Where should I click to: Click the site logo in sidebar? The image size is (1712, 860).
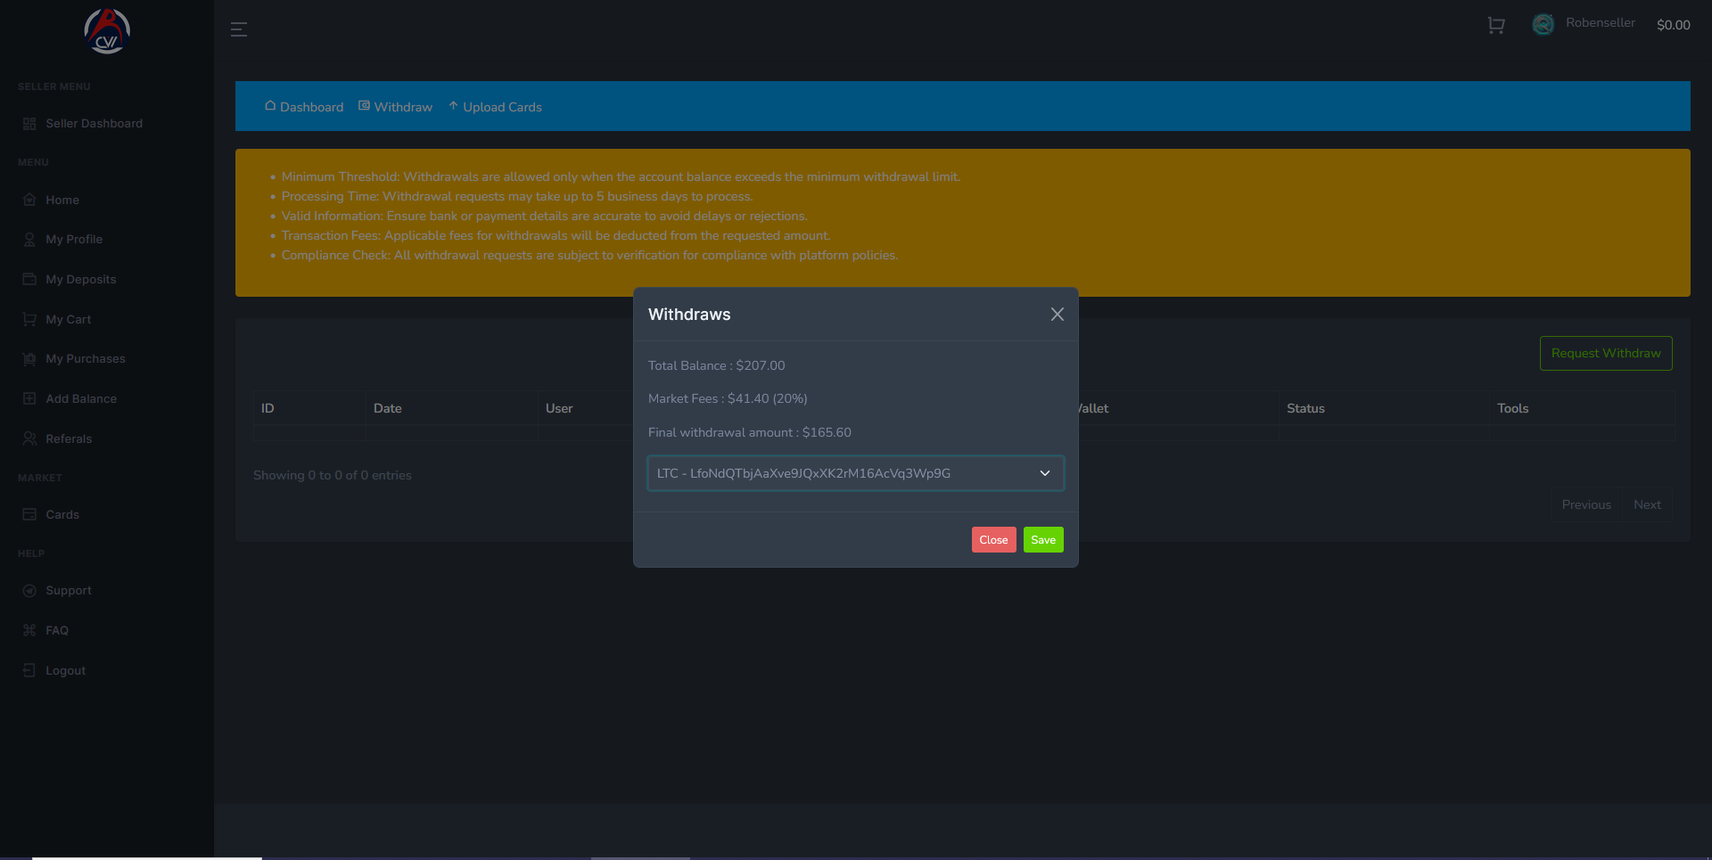(107, 31)
